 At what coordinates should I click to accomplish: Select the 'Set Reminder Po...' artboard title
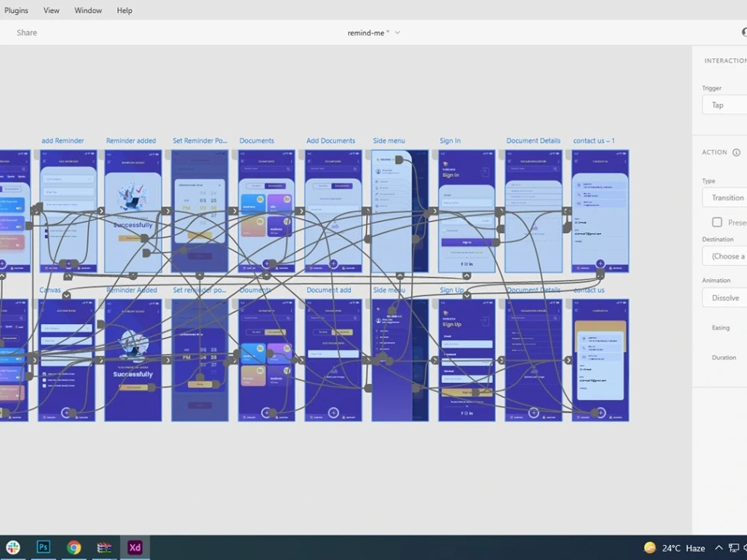pos(200,140)
